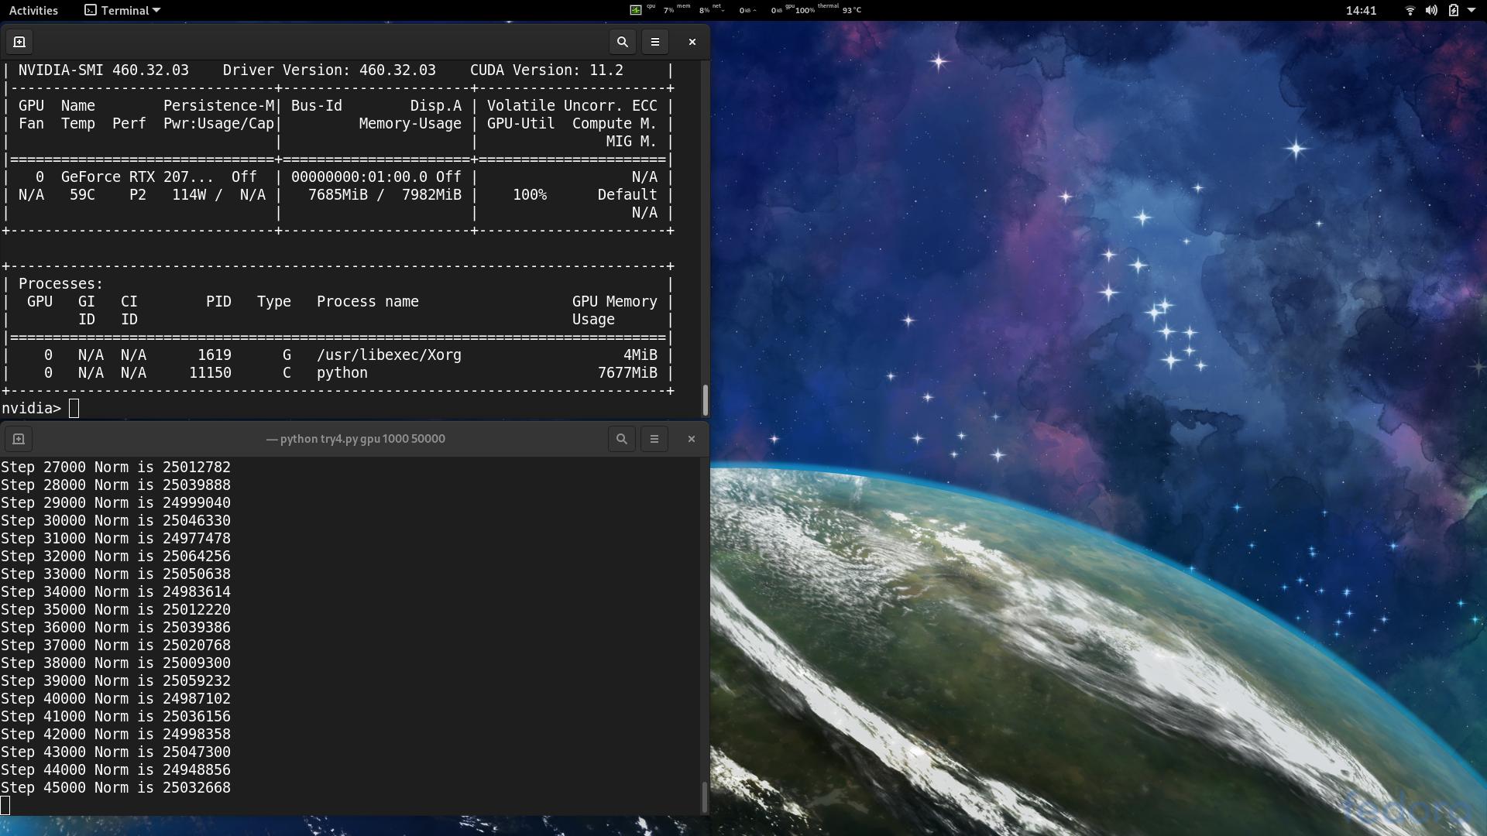Image resolution: width=1487 pixels, height=836 pixels.
Task: Click the battery status icon
Action: tap(1453, 10)
